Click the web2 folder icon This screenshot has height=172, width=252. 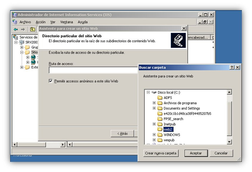point(160,129)
